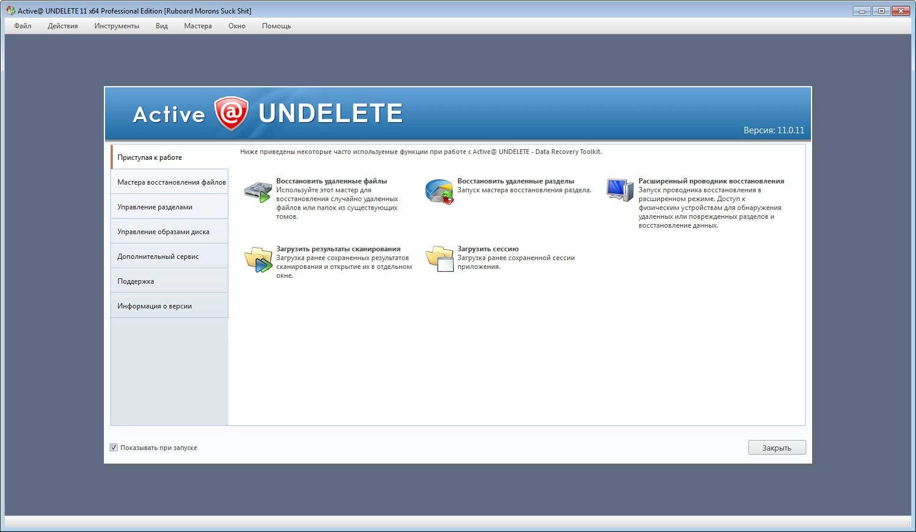Open the Окно menu
This screenshot has width=916, height=532.
point(237,26)
